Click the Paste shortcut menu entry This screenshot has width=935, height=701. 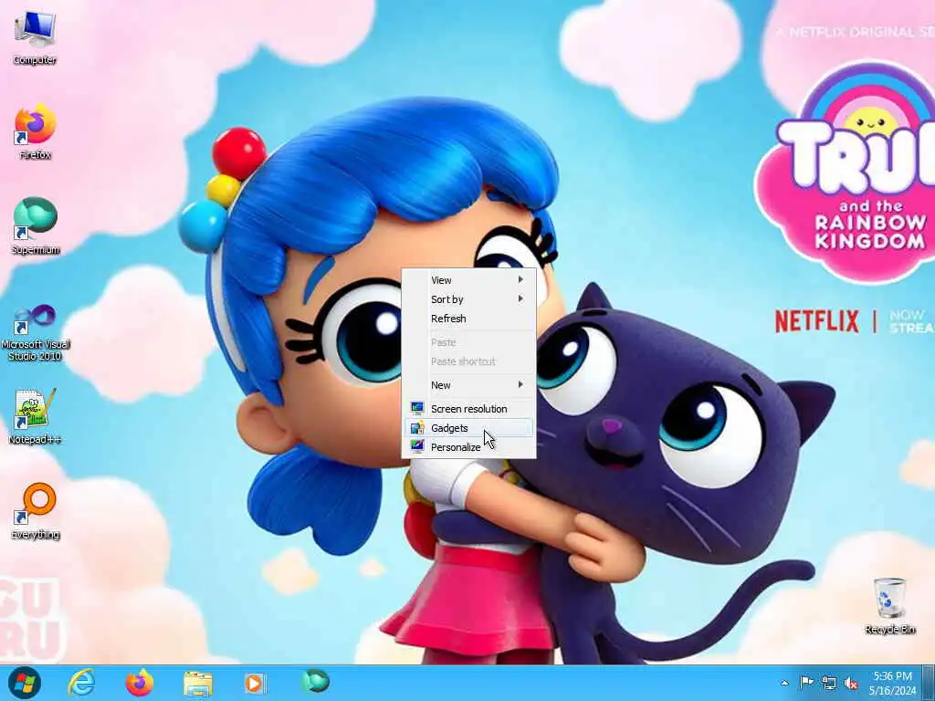tap(468, 361)
